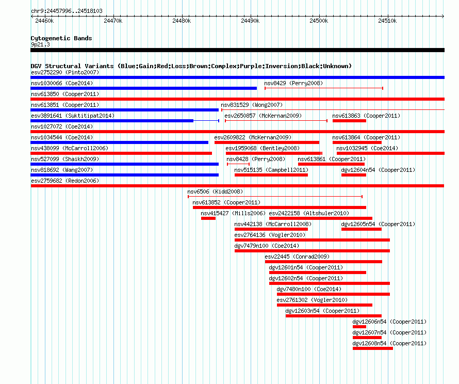This screenshot has height=384, width=459.
Task: Click esv2609822 (McKernan2009) label
Action: tap(253, 137)
